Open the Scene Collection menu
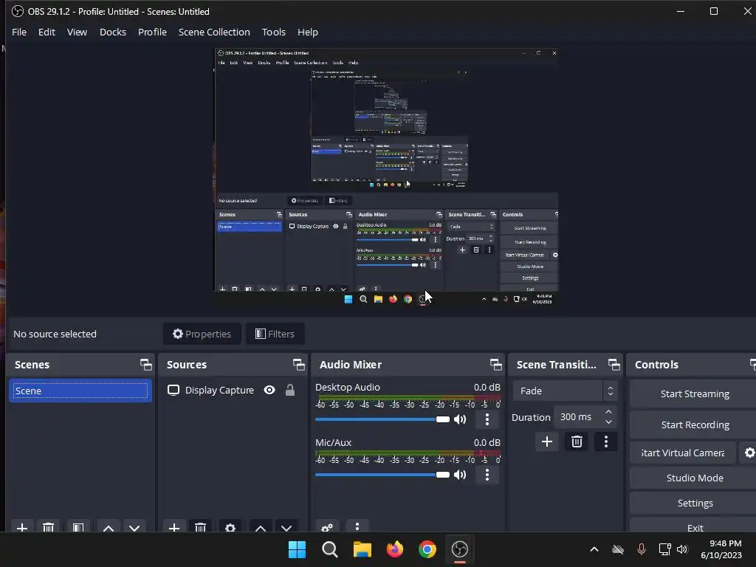 tap(214, 32)
